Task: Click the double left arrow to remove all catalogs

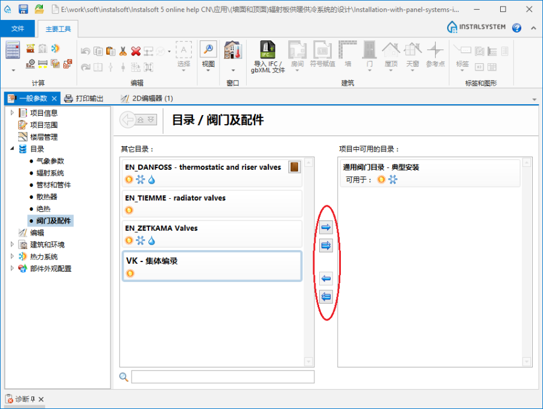Action: (x=326, y=296)
